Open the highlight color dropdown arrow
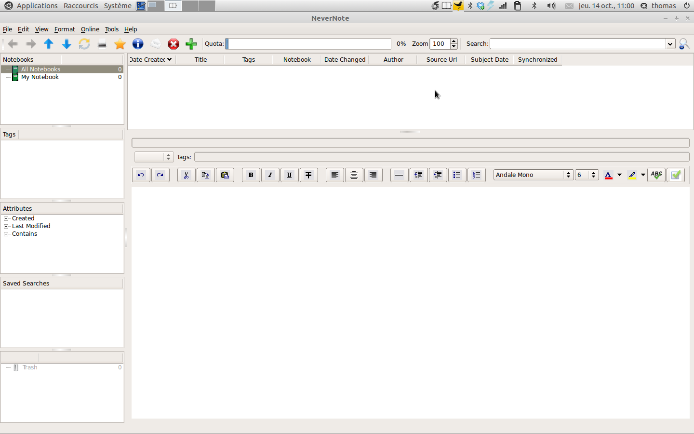The image size is (694, 434). pos(643,175)
